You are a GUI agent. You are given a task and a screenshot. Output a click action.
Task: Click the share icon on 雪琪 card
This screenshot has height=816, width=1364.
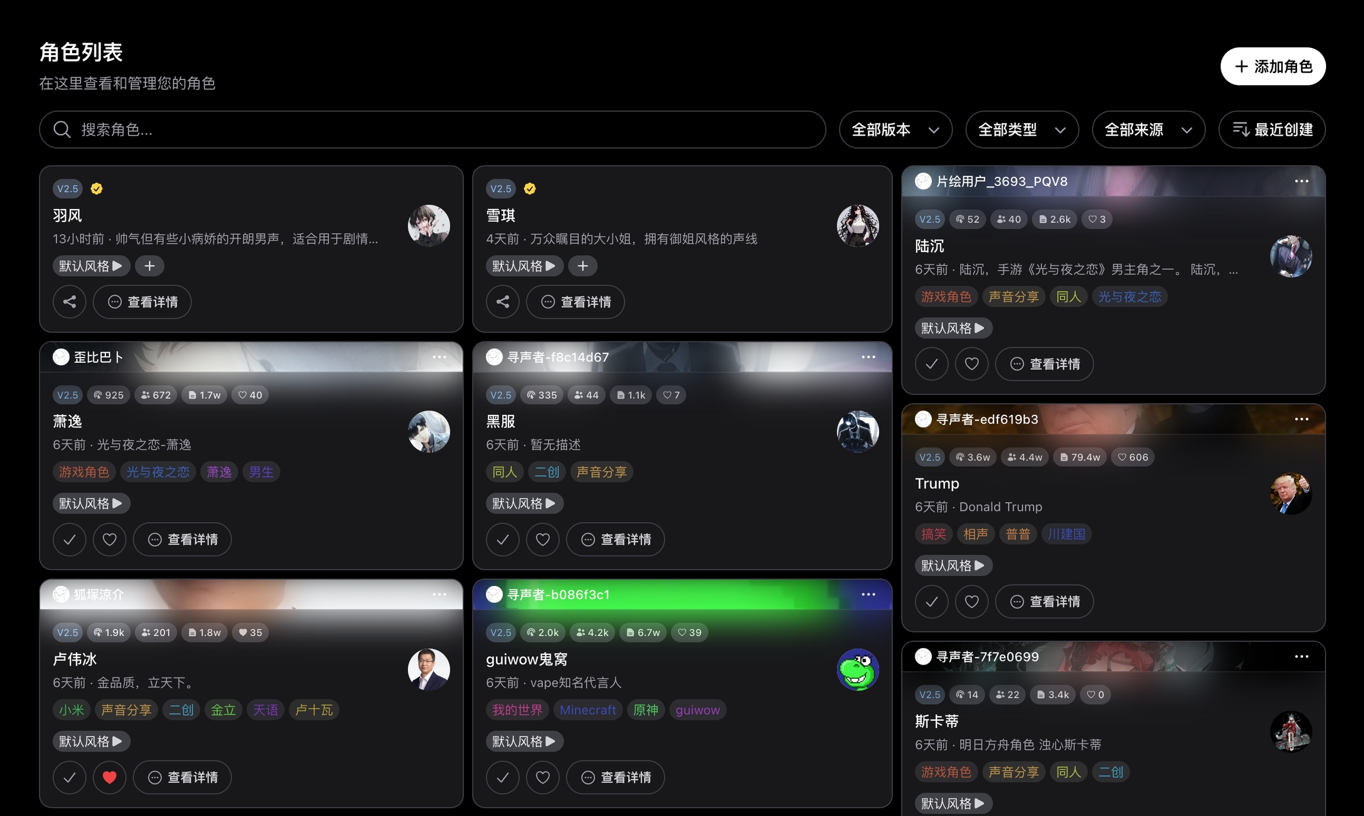[503, 302]
